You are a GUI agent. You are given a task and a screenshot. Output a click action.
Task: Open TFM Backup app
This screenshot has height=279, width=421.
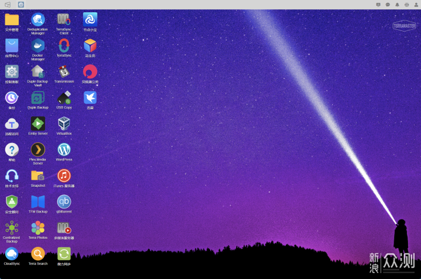(38, 201)
